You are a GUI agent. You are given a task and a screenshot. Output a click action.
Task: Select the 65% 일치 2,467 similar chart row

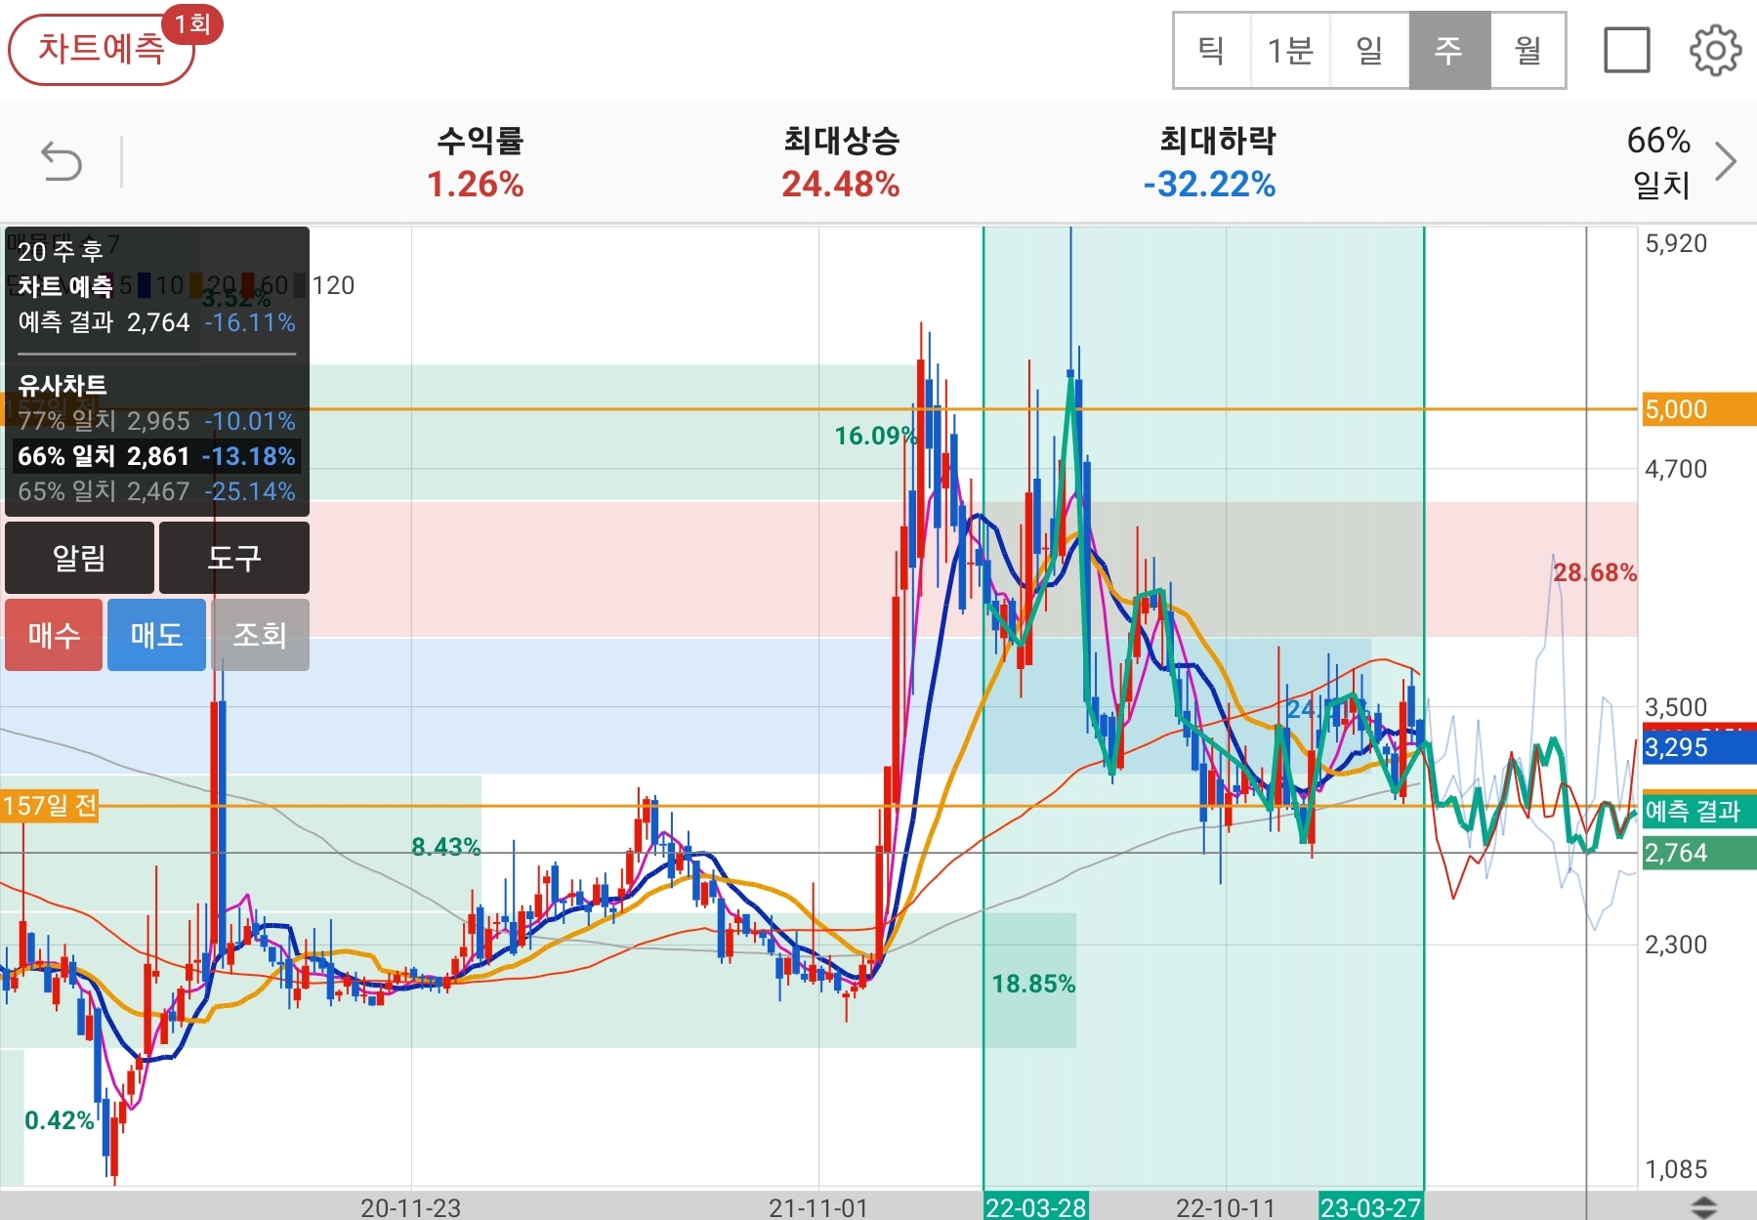pyautogui.click(x=156, y=491)
